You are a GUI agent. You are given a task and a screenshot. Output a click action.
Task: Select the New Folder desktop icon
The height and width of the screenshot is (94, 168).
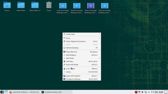pyautogui.click(x=21, y=6)
